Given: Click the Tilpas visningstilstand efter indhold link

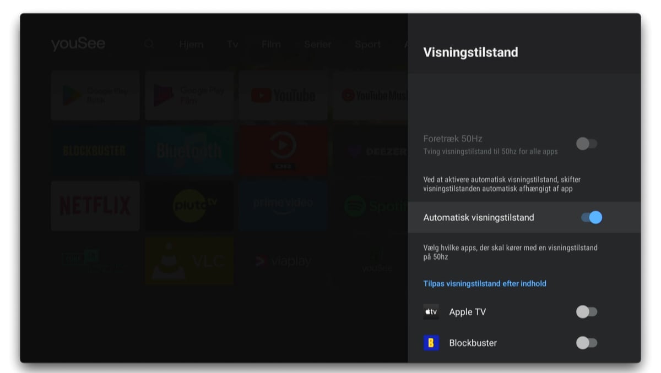Looking at the screenshot, I should (x=485, y=283).
